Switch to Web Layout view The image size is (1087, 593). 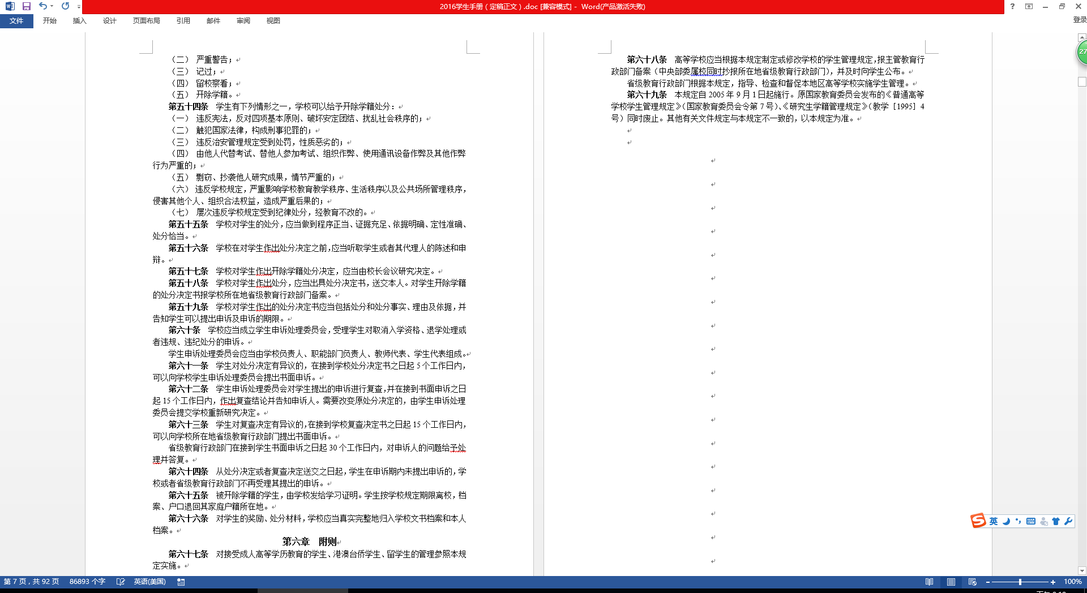(973, 582)
